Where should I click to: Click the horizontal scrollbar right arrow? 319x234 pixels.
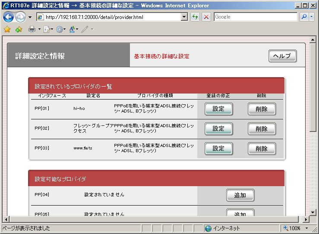click(x=306, y=219)
